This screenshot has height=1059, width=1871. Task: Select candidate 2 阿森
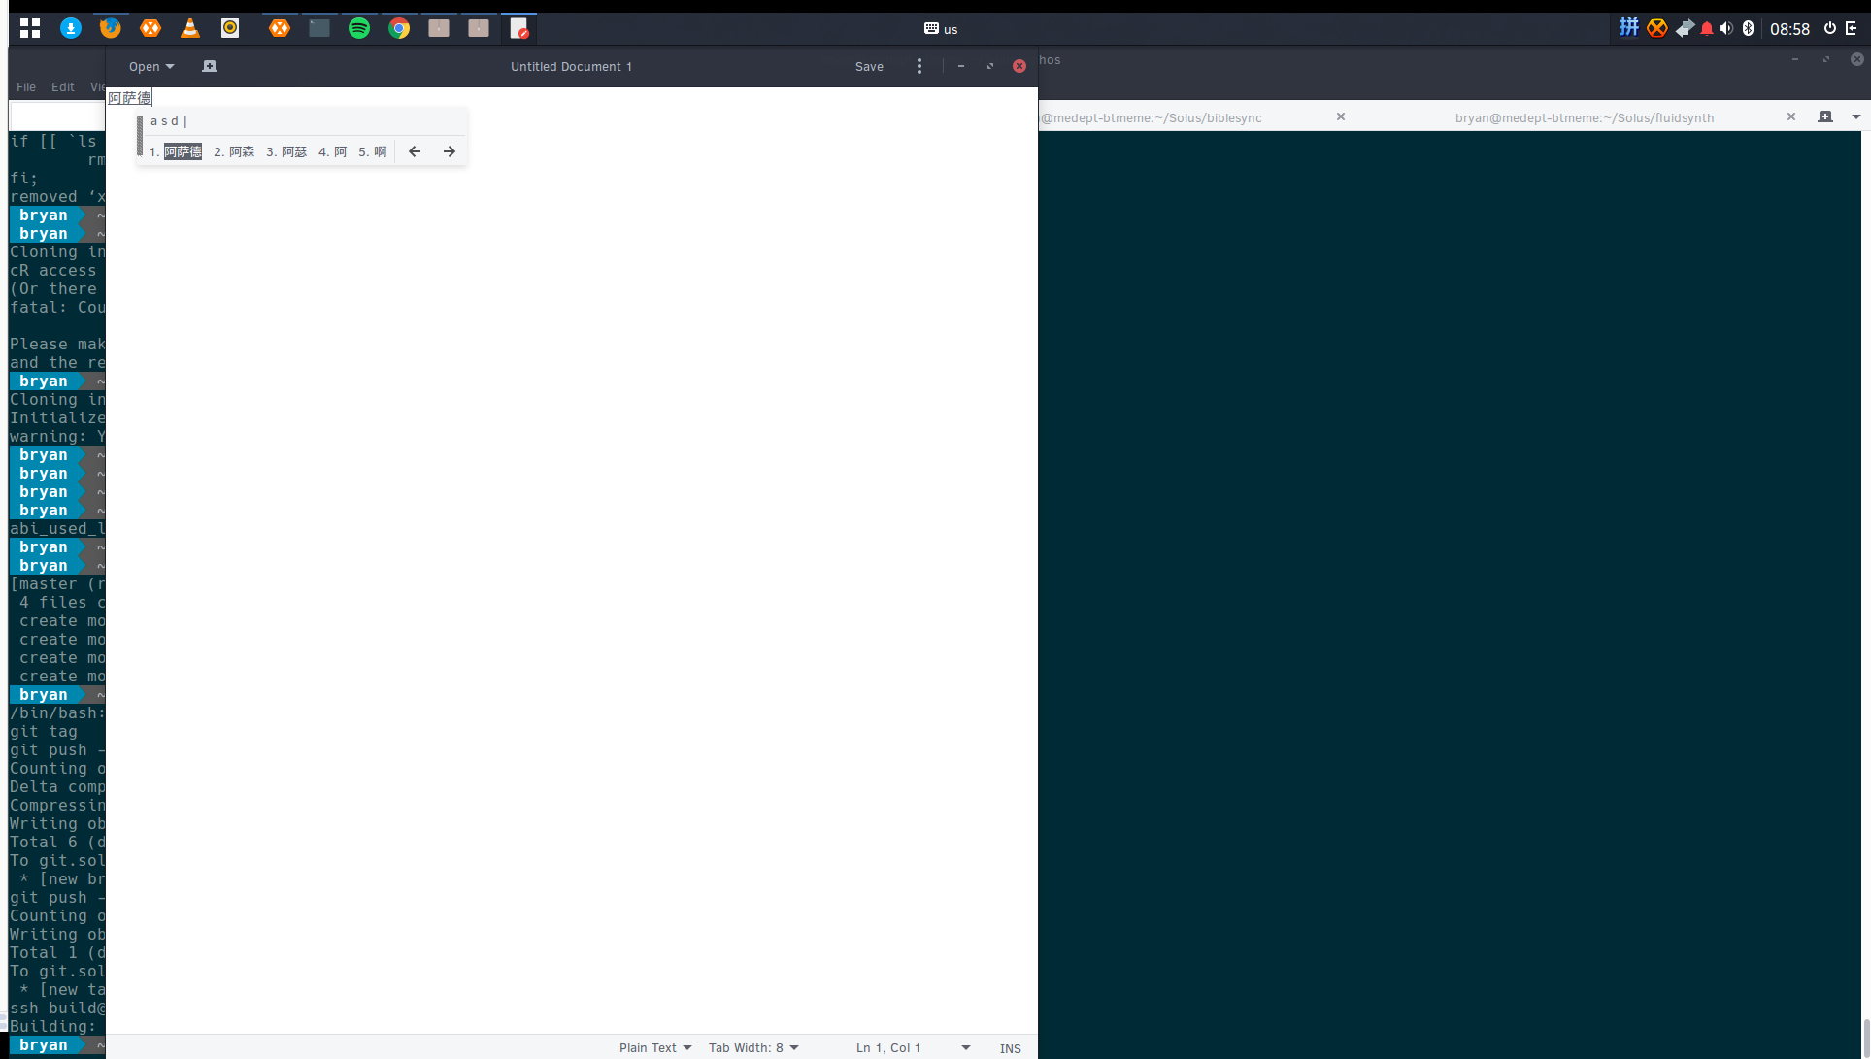click(x=234, y=151)
